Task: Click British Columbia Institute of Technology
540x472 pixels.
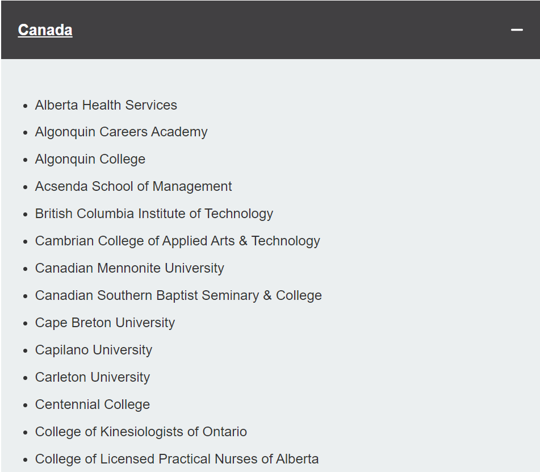Action: pyautogui.click(x=154, y=214)
